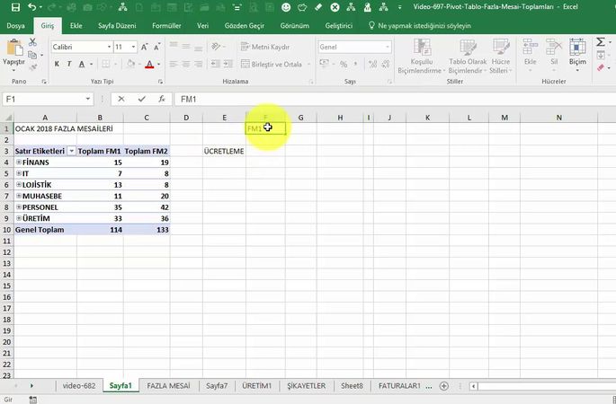Click the Insert Function fx icon
Viewport: 616px width, 404px height.
162,100
